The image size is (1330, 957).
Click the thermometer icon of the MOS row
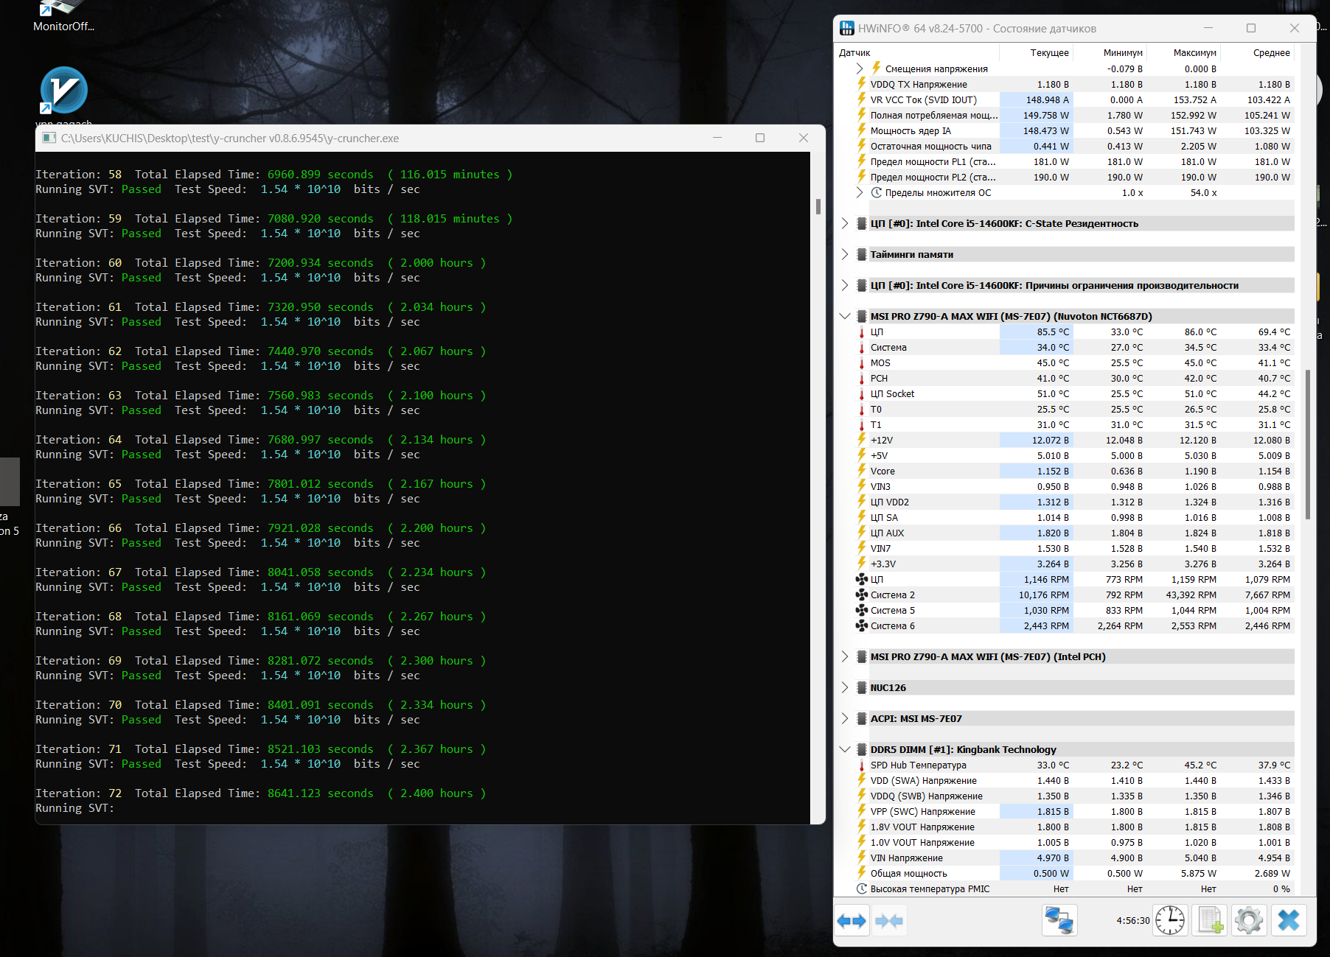click(861, 363)
